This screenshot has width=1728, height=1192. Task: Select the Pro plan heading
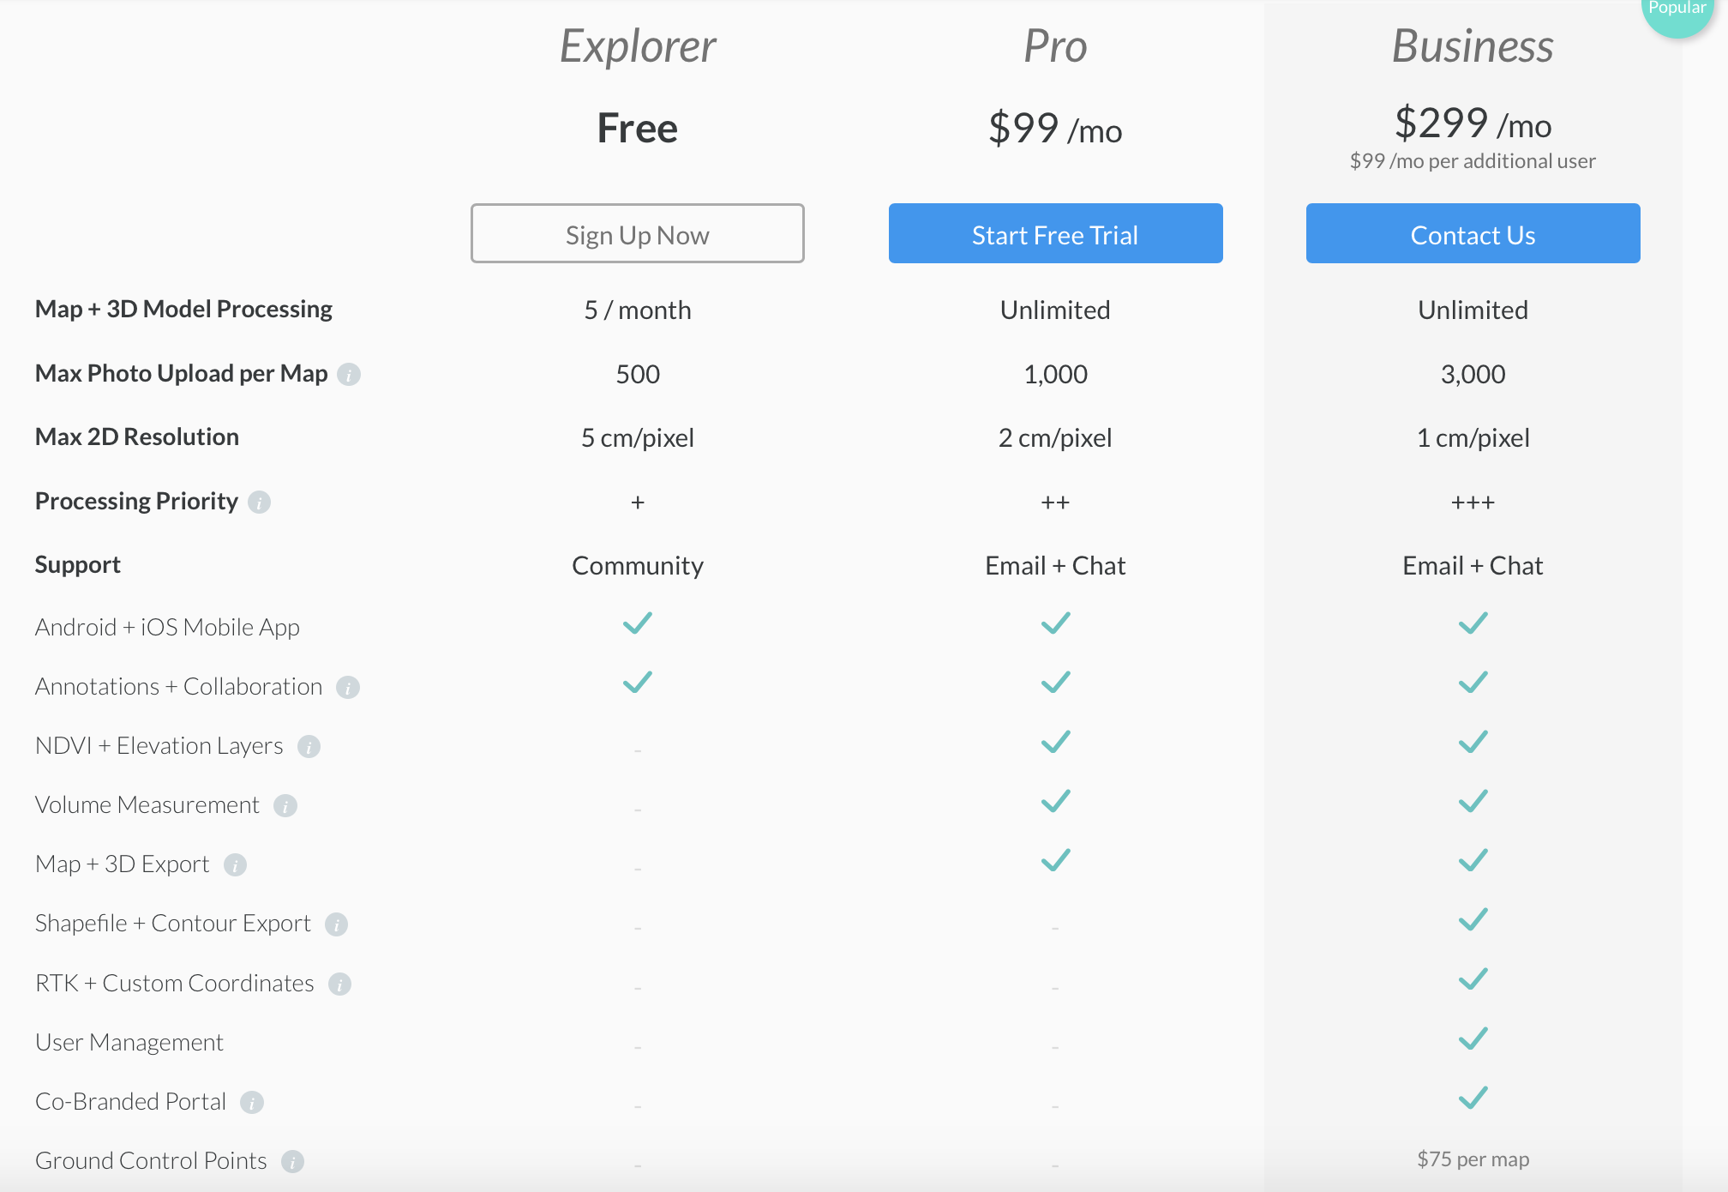click(1055, 46)
